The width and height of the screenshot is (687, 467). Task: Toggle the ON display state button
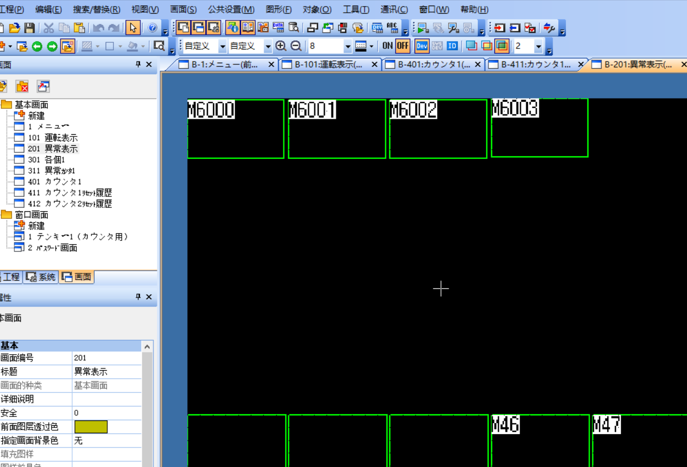coord(388,46)
